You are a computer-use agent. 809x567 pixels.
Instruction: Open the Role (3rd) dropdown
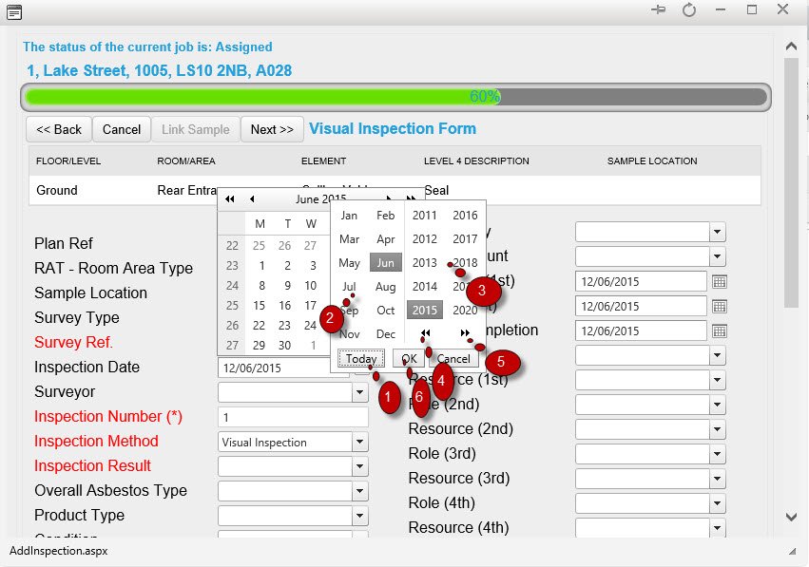click(x=719, y=454)
